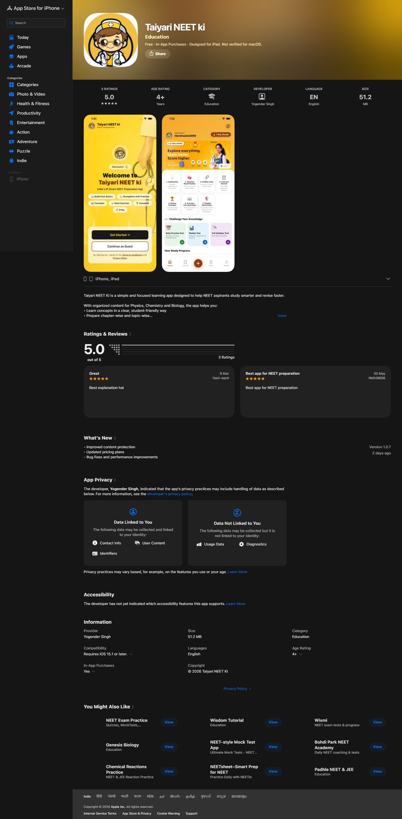Open Productivity category in the sidebar
The width and height of the screenshot is (402, 819).
(x=29, y=113)
